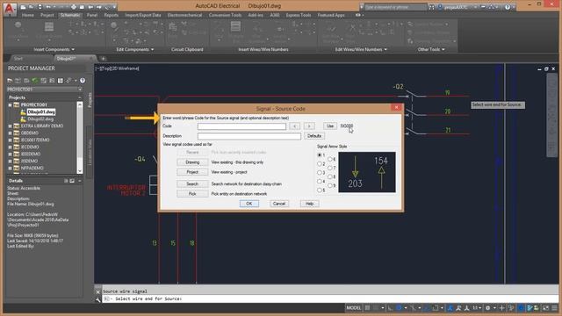This screenshot has height=316, width=562.
Task: Click the Projects tree vertical scrollbar
Action: click(x=80, y=138)
